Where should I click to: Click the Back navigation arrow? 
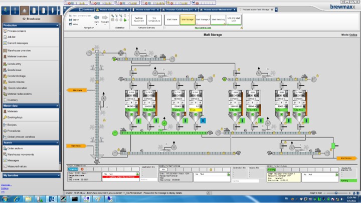(x=96, y=17)
